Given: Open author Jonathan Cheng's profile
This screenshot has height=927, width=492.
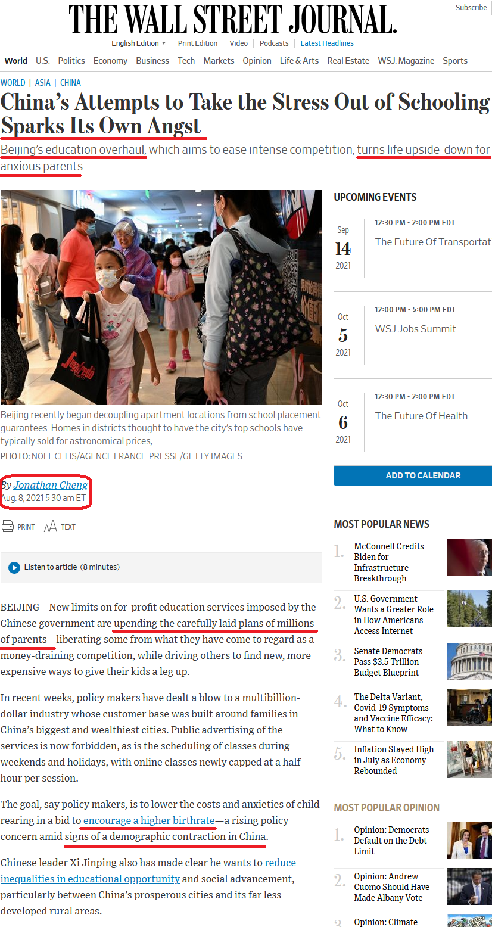Looking at the screenshot, I should [51, 485].
